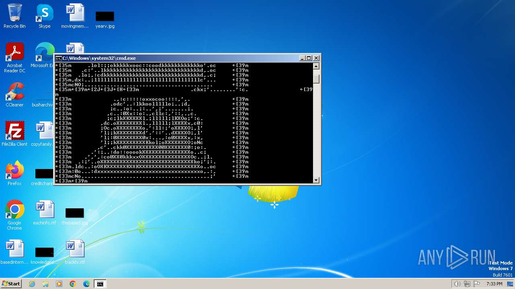This screenshot has height=289, width=515.
Task: Launch Edge from the taskbar
Action: tap(87, 284)
